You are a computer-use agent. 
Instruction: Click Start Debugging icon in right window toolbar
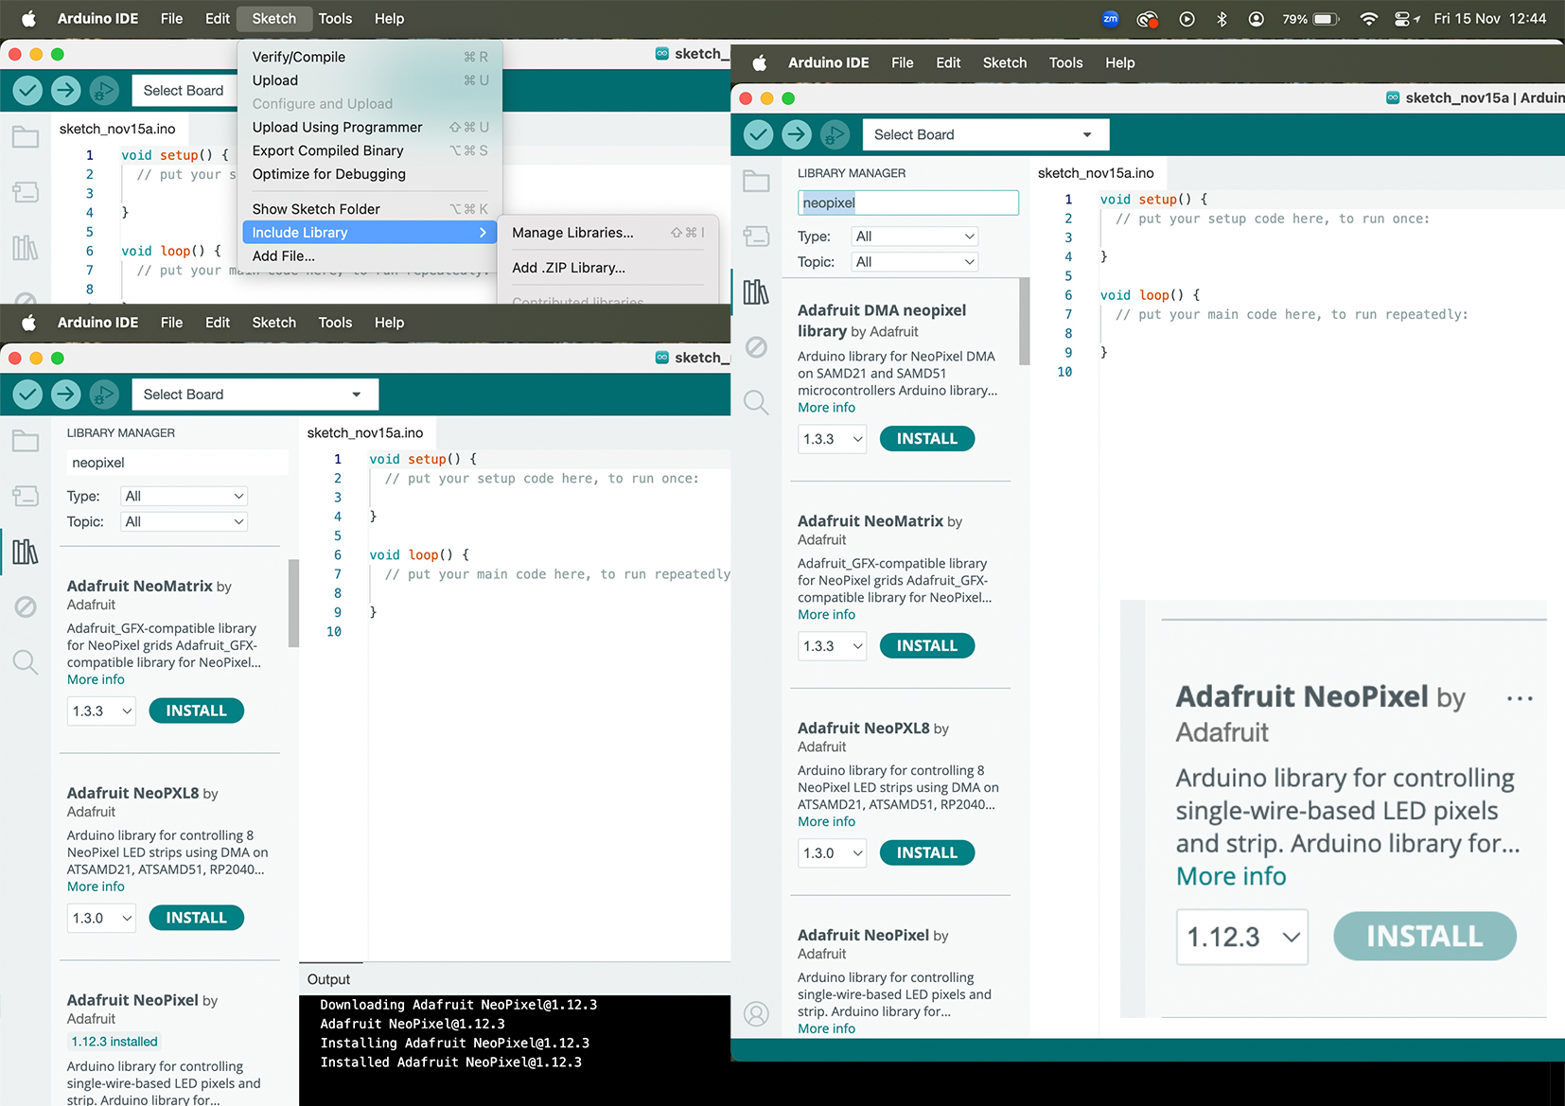point(835,135)
